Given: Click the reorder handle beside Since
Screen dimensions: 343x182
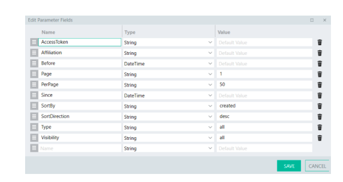Looking at the screenshot, I should pyautogui.click(x=34, y=95).
